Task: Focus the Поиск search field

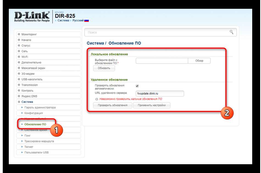Action: [160, 32]
